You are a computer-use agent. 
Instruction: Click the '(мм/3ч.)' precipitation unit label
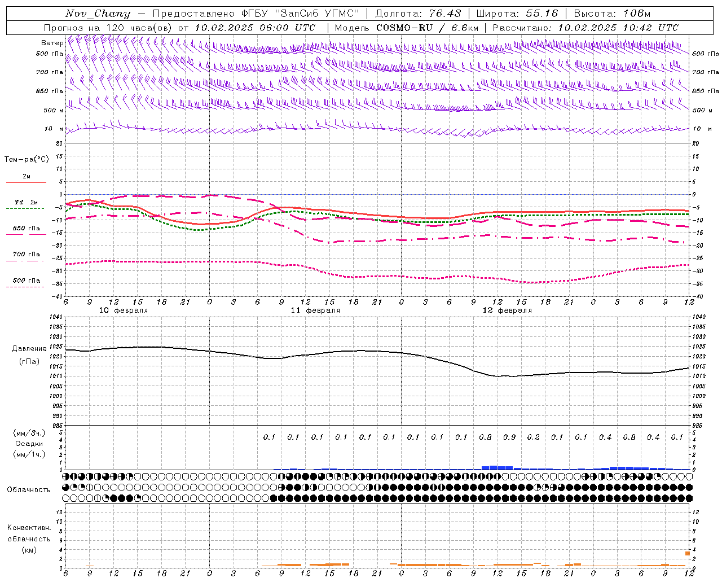(29, 433)
